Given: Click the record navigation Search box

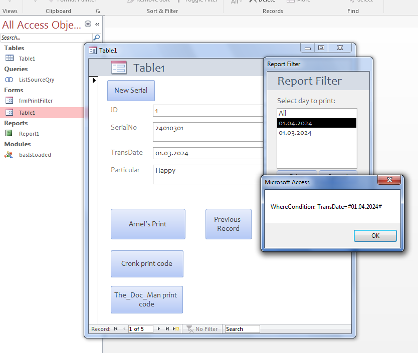Looking at the screenshot, I should pyautogui.click(x=242, y=329).
